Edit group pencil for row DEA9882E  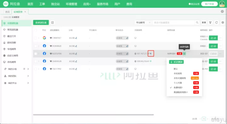point(76,46)
